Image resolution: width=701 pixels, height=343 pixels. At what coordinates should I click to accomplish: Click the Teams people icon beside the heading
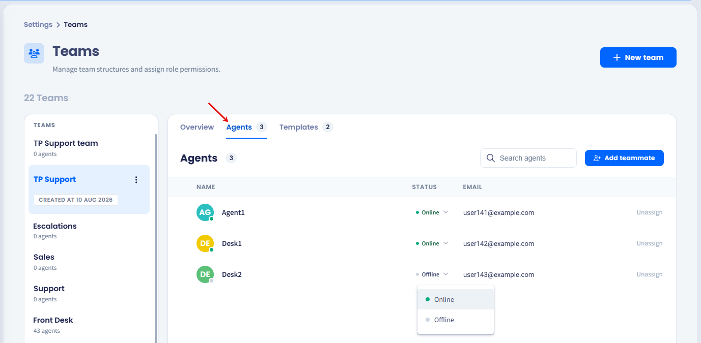tap(34, 53)
